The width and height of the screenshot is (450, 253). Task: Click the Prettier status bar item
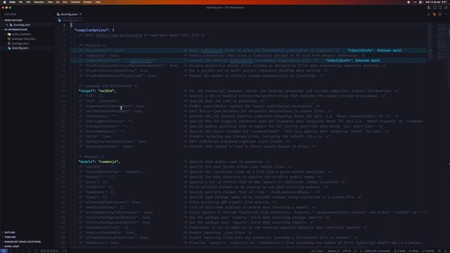click(428, 251)
